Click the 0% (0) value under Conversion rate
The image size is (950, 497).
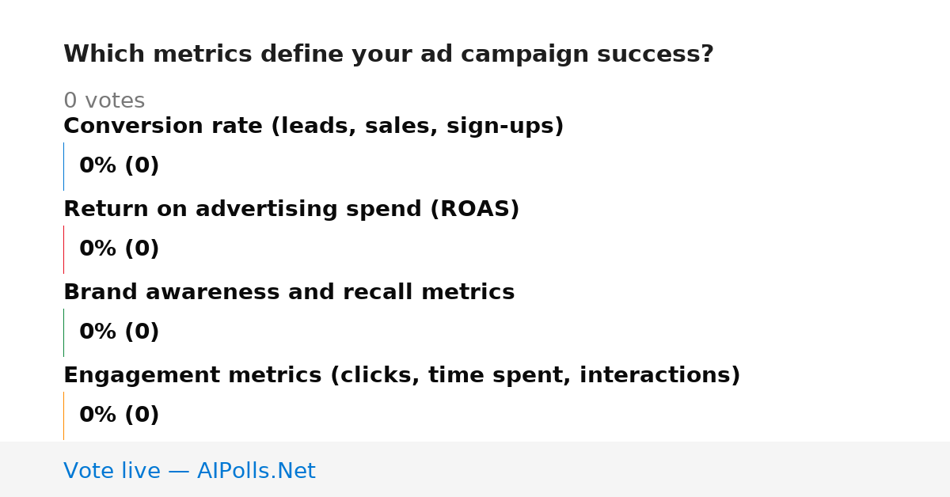[x=120, y=166]
